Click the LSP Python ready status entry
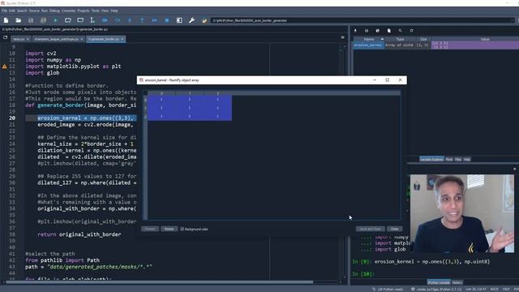The width and height of the screenshot is (519, 292). 388,290
